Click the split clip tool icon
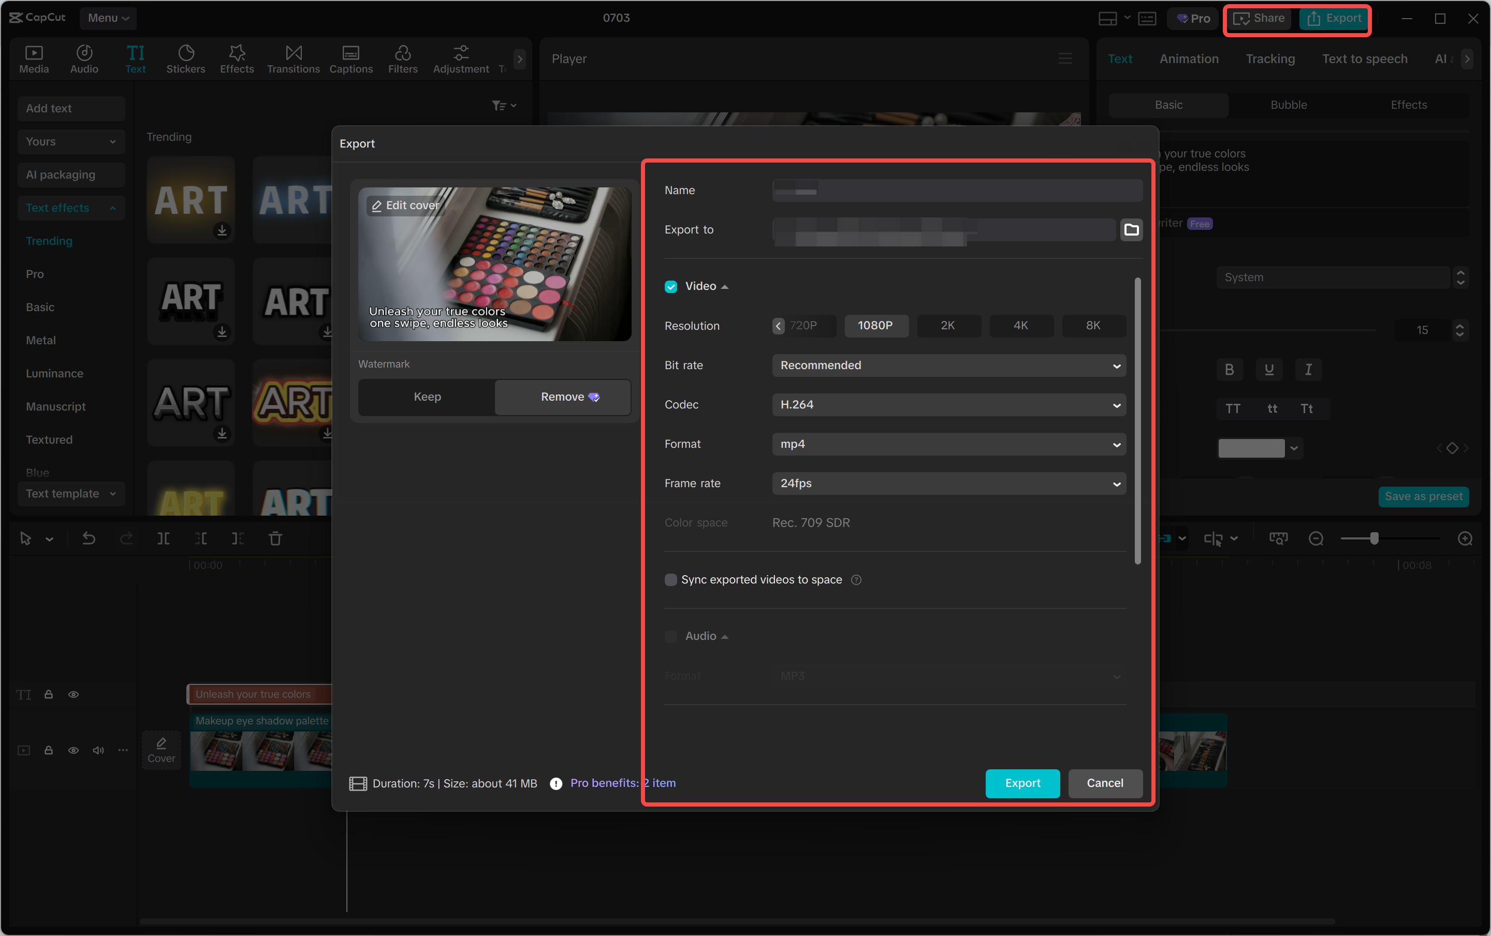 click(x=163, y=538)
